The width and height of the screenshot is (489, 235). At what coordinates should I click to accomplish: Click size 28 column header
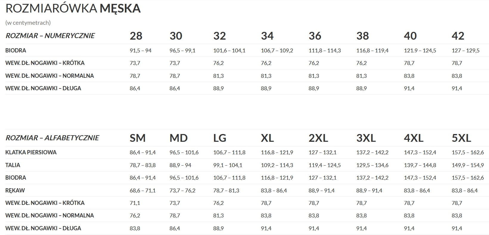click(x=136, y=36)
